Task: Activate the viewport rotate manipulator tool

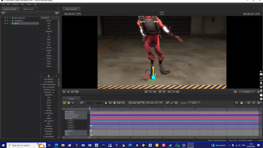Action: 73,92
